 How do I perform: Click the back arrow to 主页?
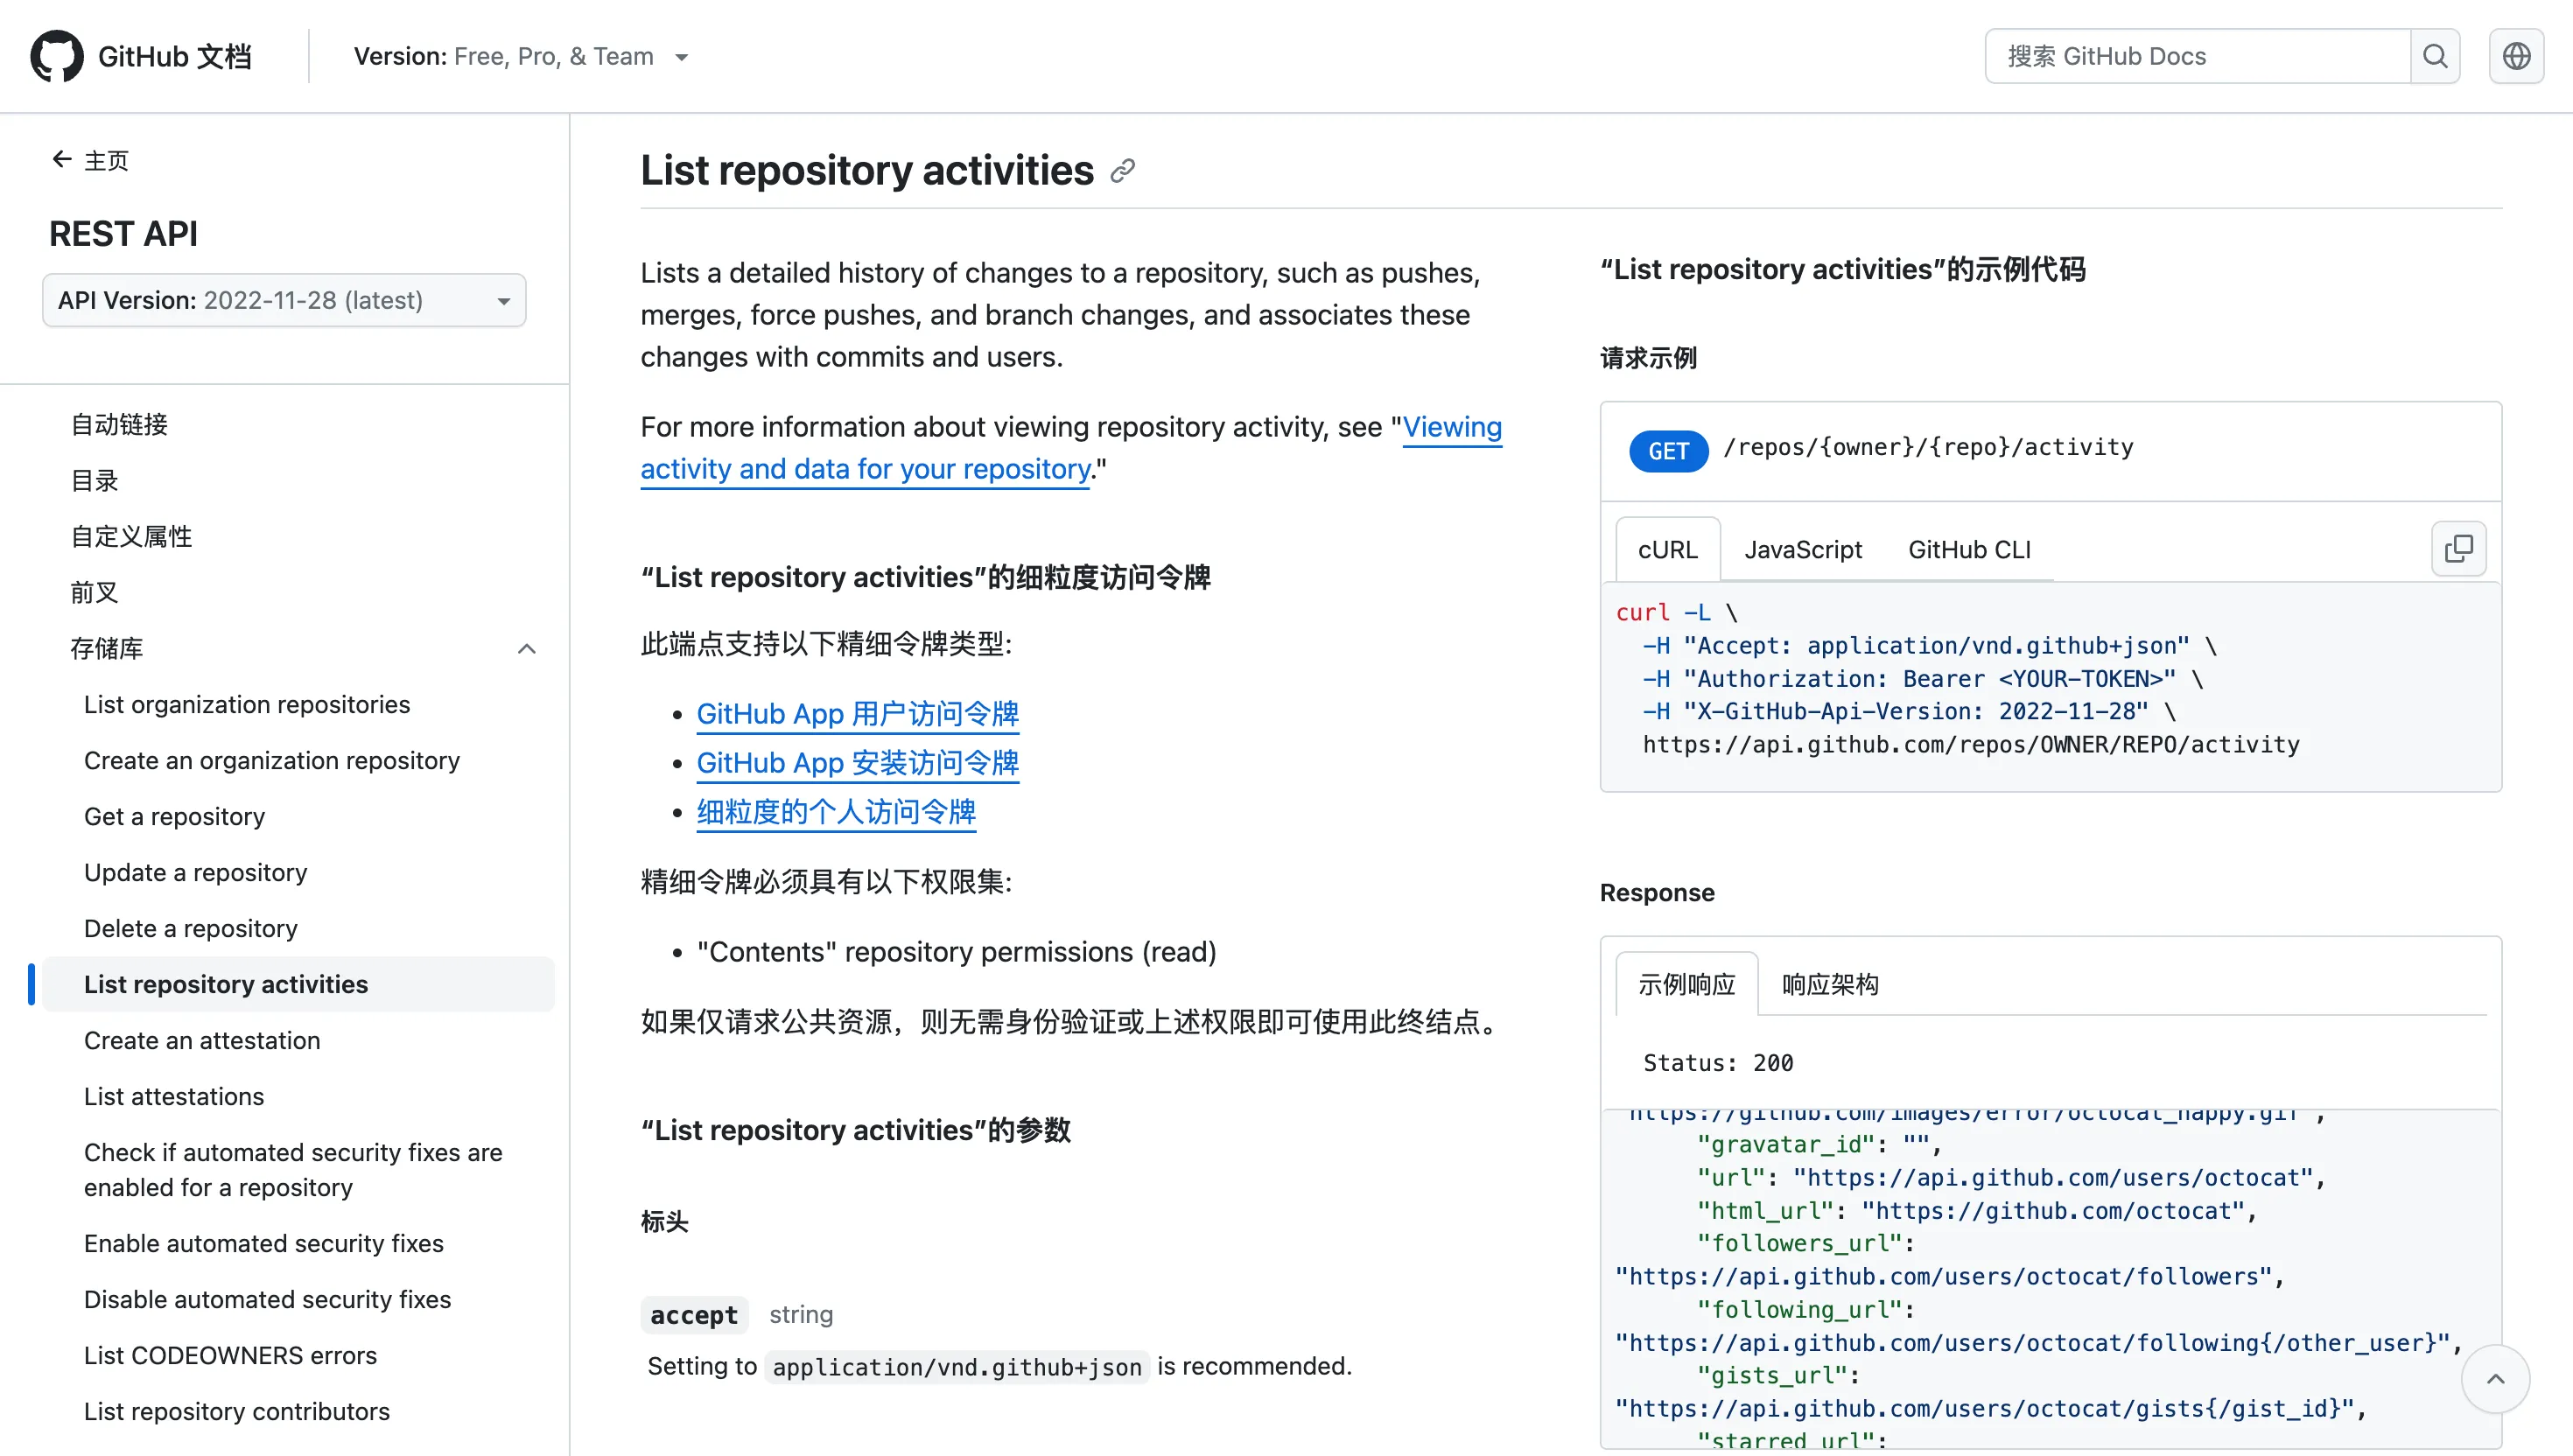pos(62,160)
